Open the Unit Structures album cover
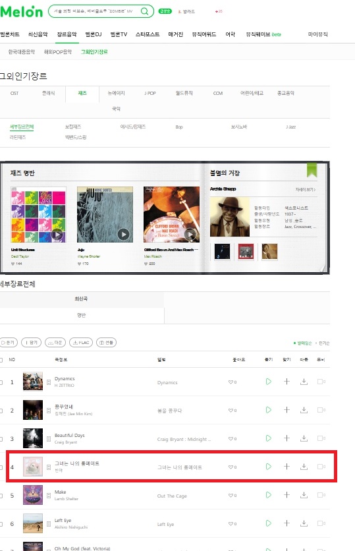Image resolution: width=355 pixels, height=551 pixels. (38, 214)
